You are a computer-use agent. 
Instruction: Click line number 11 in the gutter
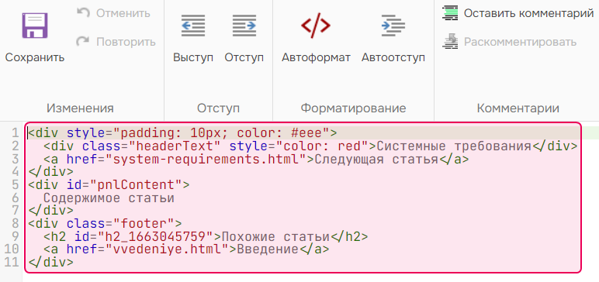(11, 262)
